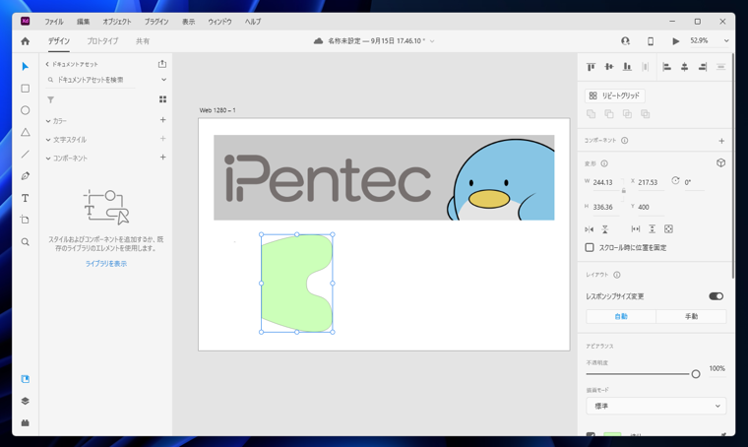Open the ライブラリを表示 link

tap(106, 264)
